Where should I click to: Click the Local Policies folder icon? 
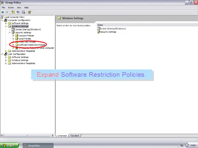click(17, 39)
